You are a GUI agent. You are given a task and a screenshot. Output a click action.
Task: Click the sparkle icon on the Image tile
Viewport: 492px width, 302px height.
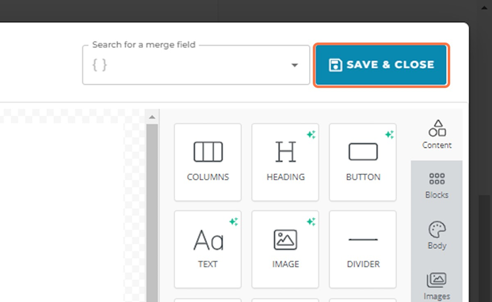pyautogui.click(x=311, y=222)
